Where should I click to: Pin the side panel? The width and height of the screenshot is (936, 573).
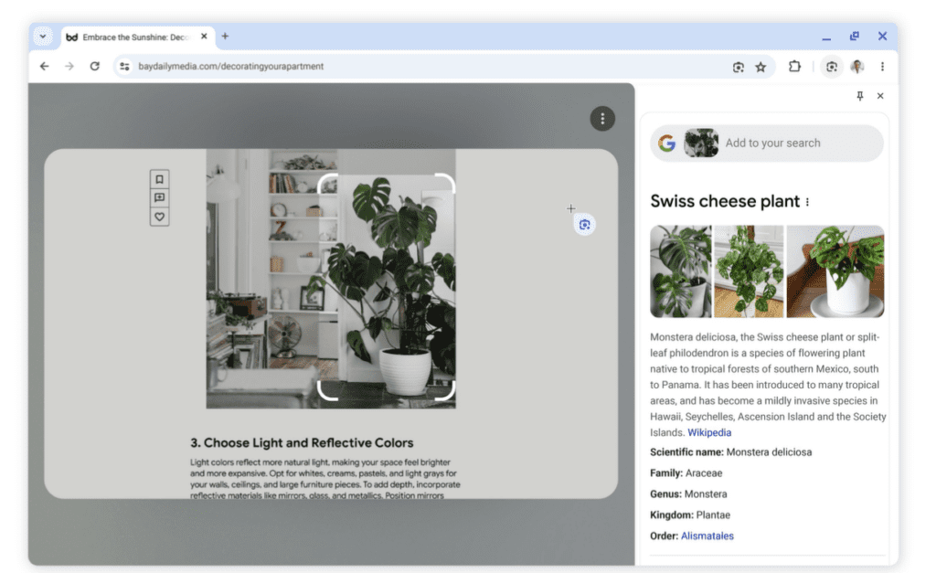pyautogui.click(x=859, y=96)
